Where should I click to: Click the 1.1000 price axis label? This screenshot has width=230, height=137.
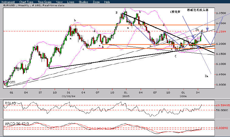coord(221,64)
